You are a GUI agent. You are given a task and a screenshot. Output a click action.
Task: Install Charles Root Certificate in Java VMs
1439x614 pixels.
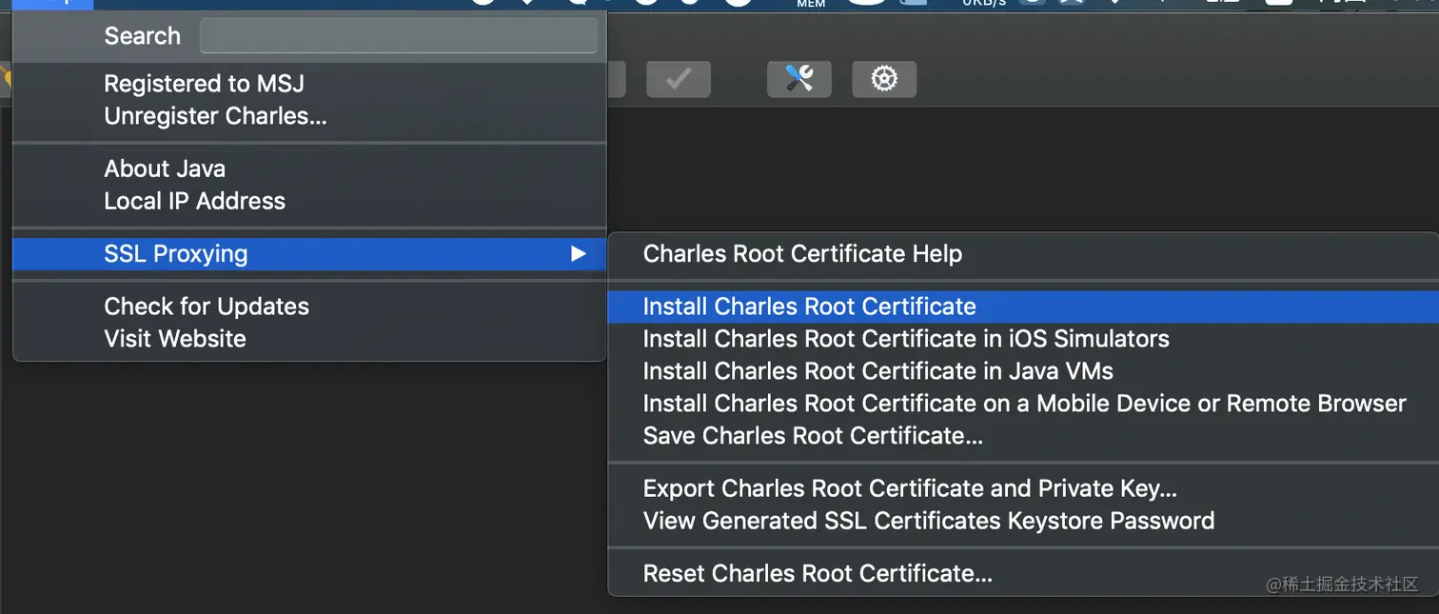(1023, 371)
